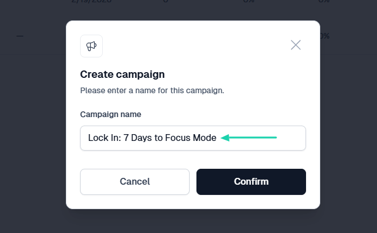Click "7" within the campaign name text

(x=126, y=138)
